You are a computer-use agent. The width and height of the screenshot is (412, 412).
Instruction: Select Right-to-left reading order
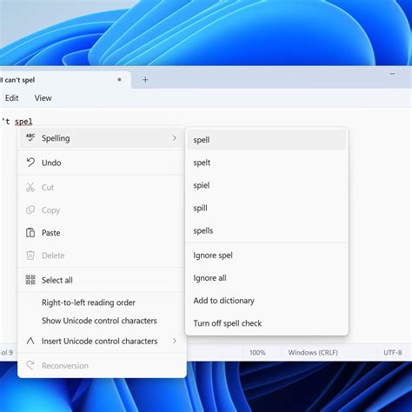coord(102,302)
